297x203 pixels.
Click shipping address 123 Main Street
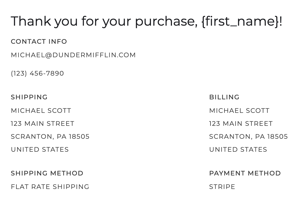42,124
